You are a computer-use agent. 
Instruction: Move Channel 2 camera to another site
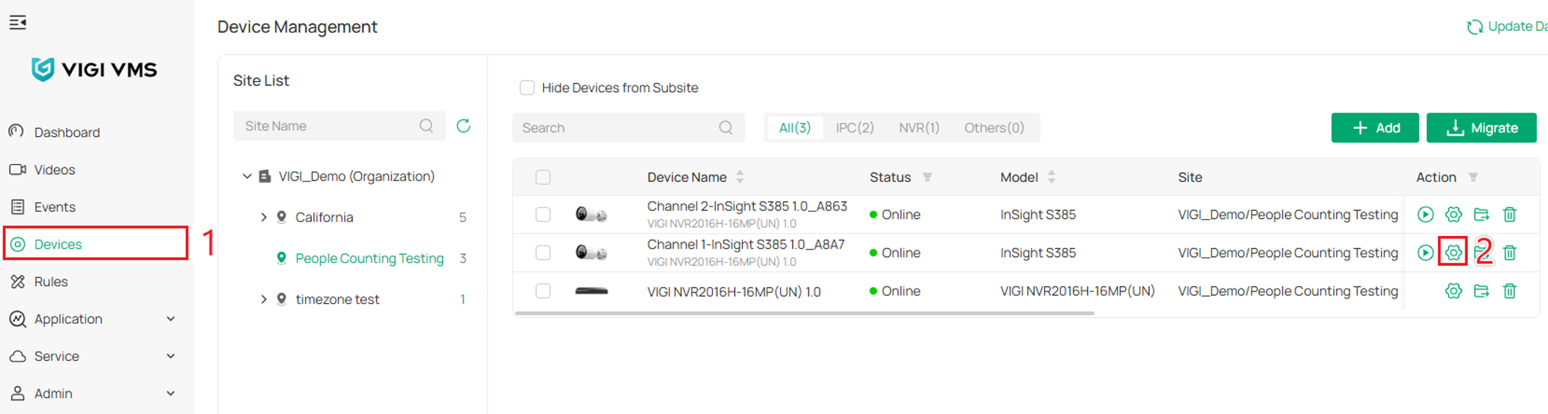pos(1481,214)
